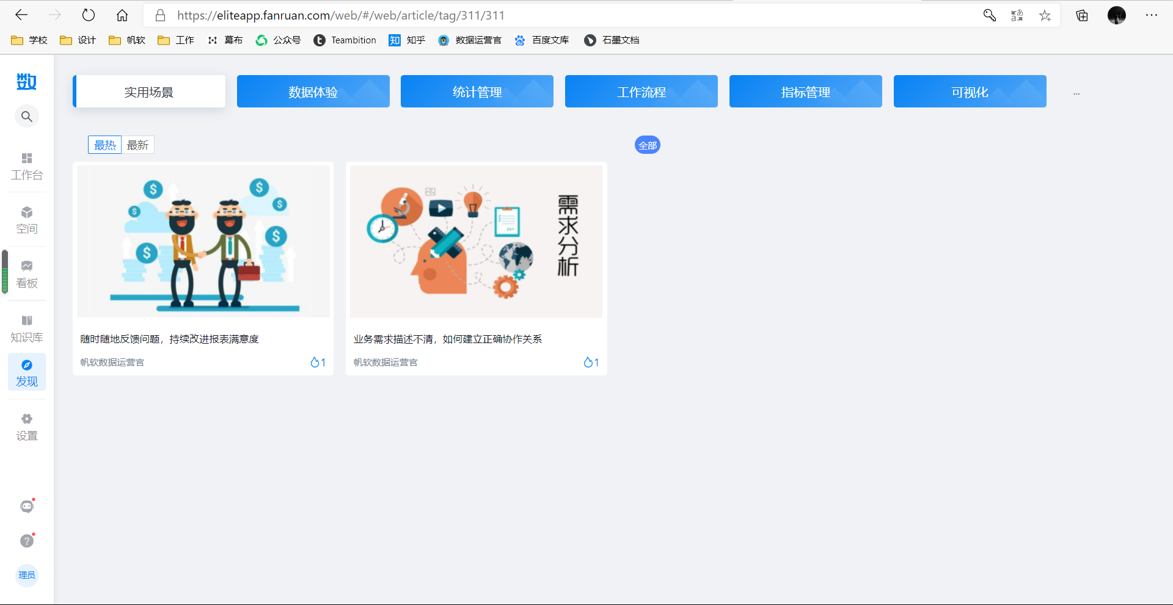
Task: Open 设置 gear in sidebar
Action: pos(27,419)
